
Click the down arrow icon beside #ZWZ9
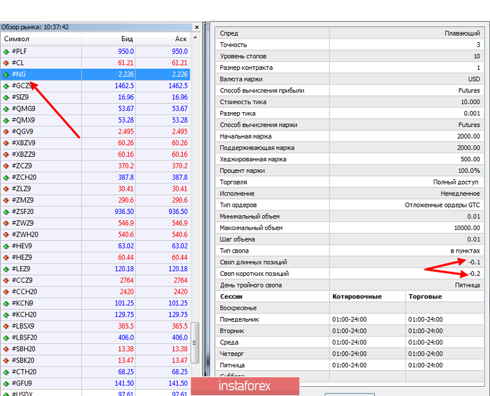6,223
